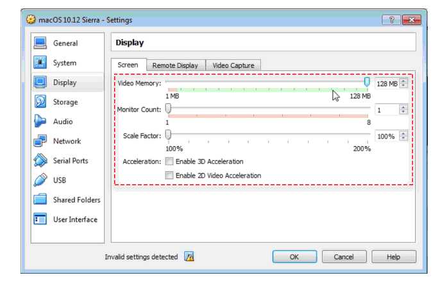Select the Display monitor icon
This screenshot has width=447, height=291.
click(x=40, y=83)
